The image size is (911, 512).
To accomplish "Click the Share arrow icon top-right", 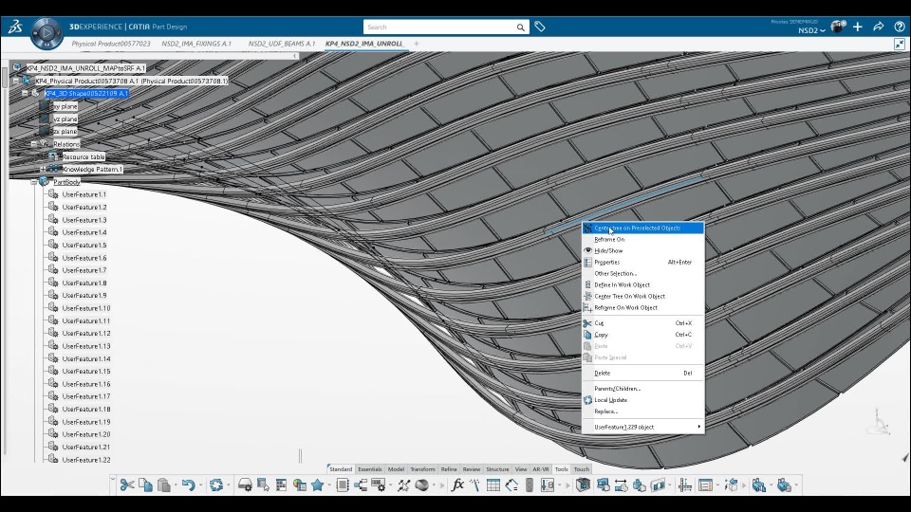I will (x=878, y=27).
